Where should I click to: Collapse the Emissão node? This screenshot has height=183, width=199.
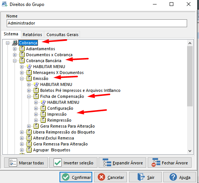click(22, 79)
